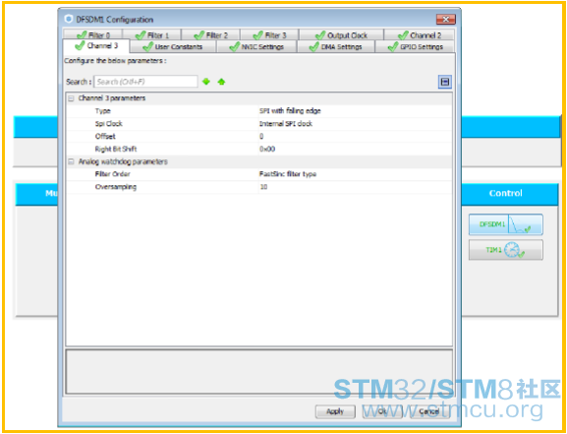The width and height of the screenshot is (567, 434).
Task: Select the Type parameter row
Action: pyautogui.click(x=259, y=111)
